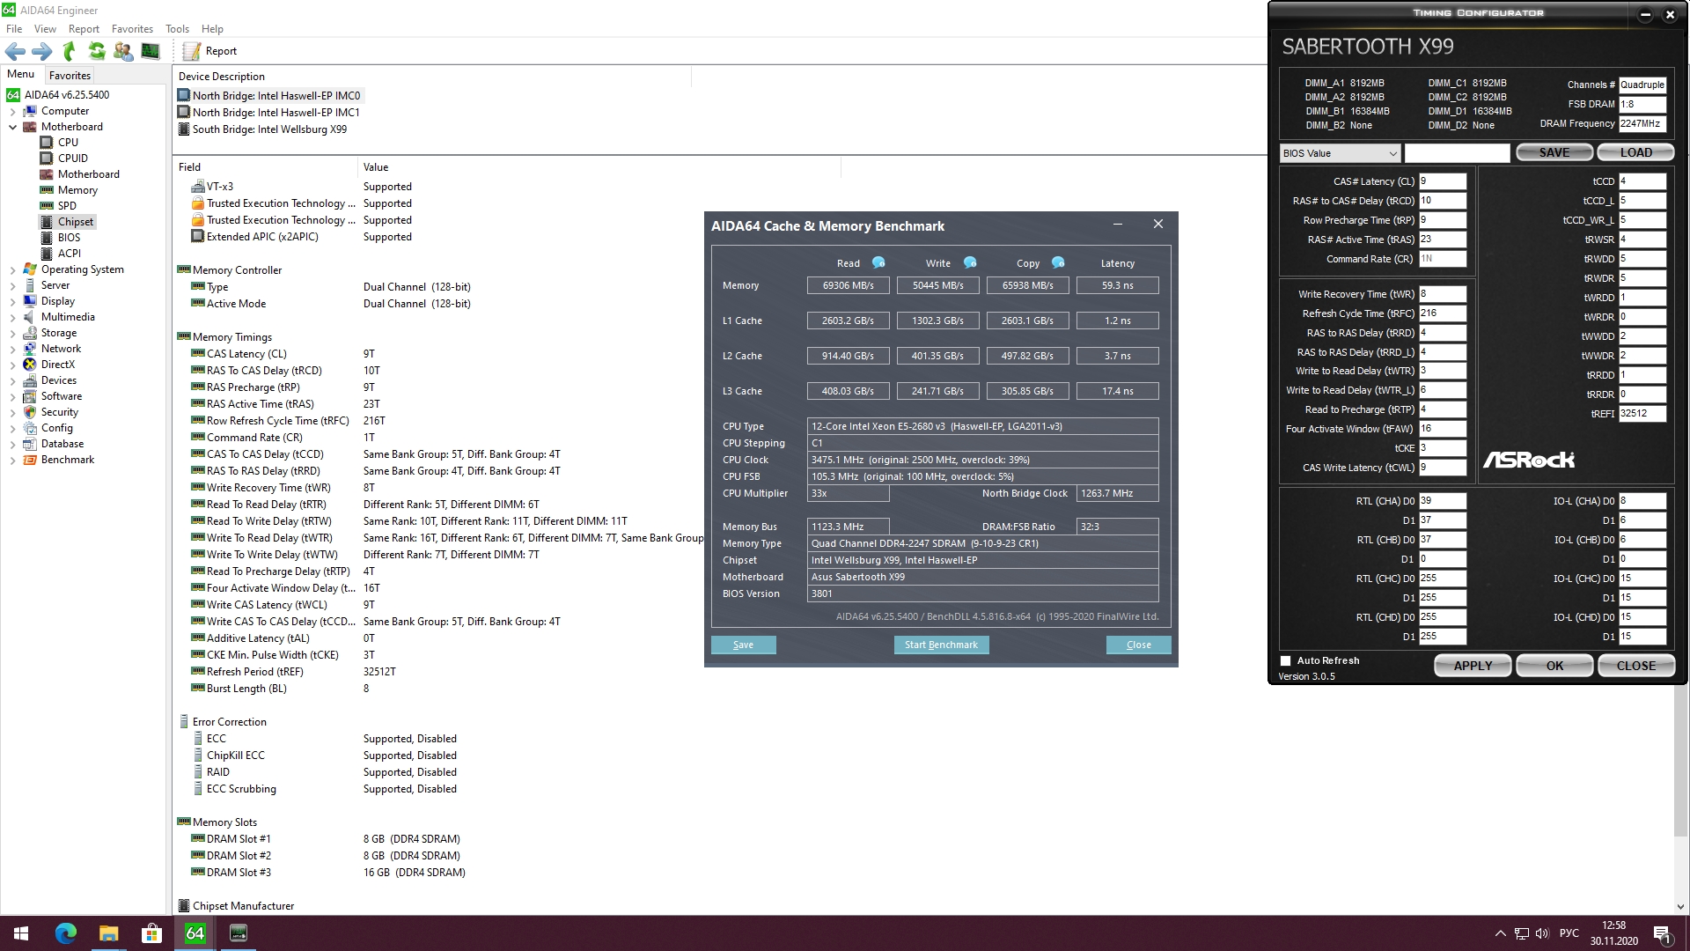The image size is (1690, 951).
Task: Open the Tools menu
Action: 177,29
